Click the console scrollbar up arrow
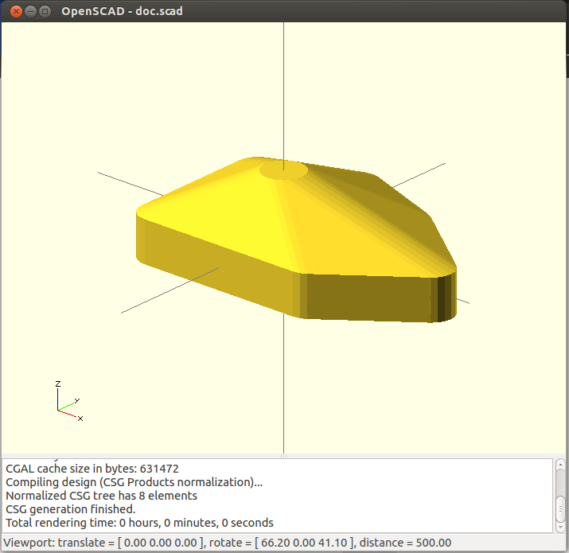569x553 pixels. tap(560, 465)
